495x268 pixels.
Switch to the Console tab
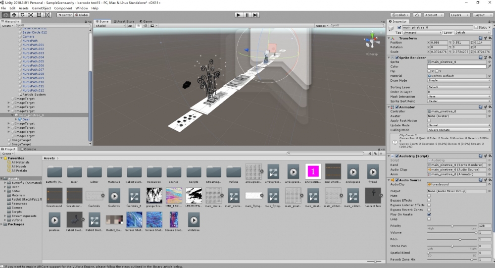coord(28,149)
